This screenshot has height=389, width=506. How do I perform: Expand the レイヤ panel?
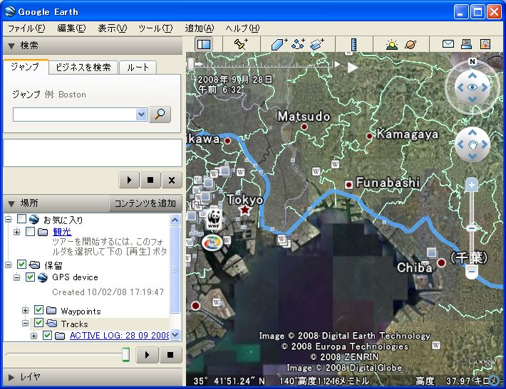pos(11,377)
